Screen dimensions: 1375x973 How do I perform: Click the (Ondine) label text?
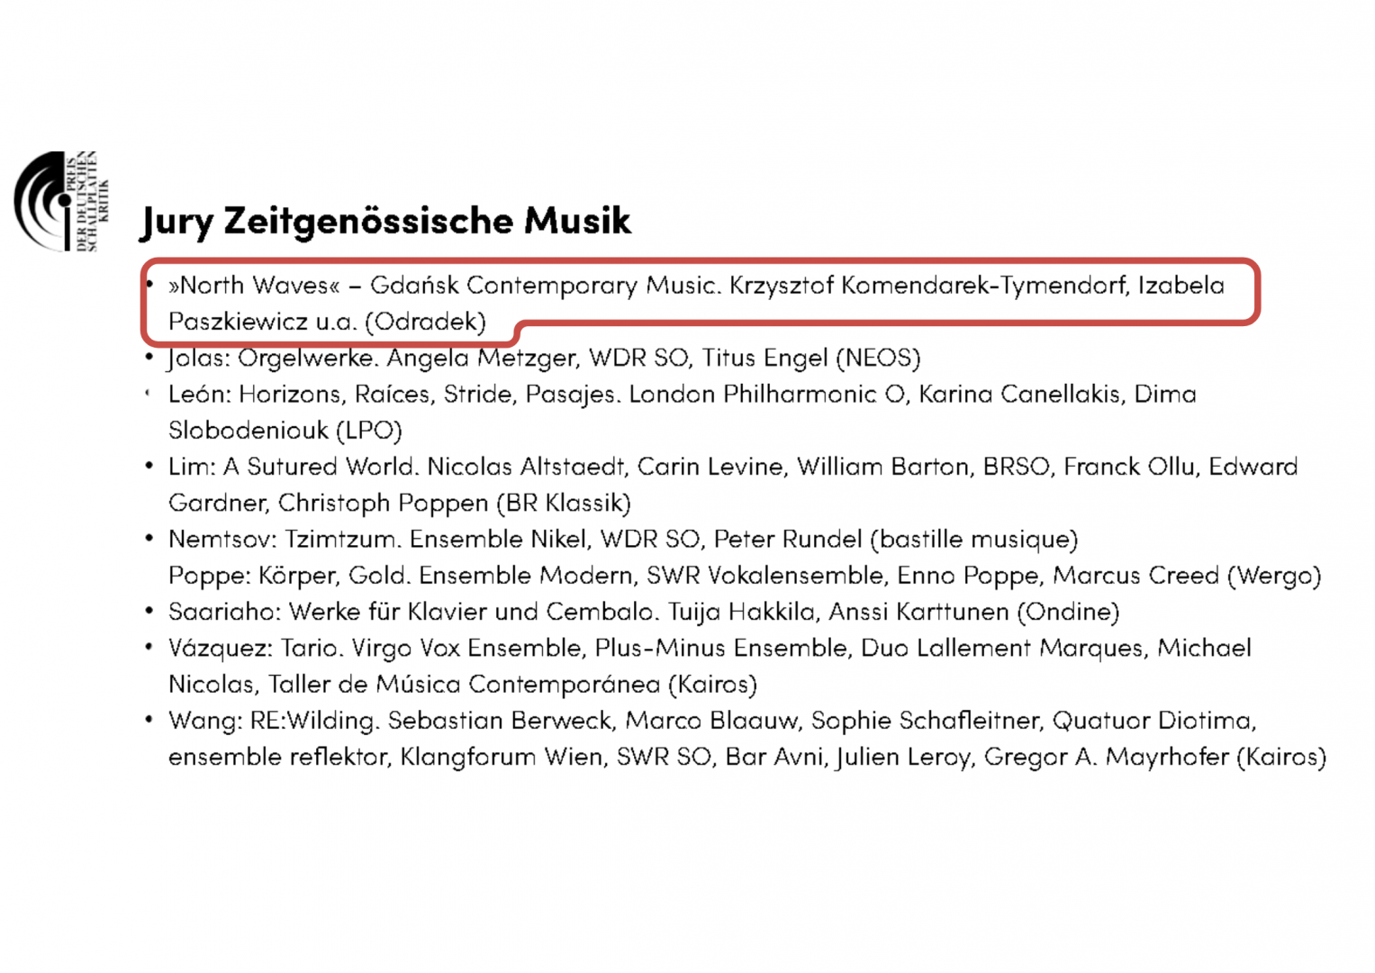[x=1068, y=612]
